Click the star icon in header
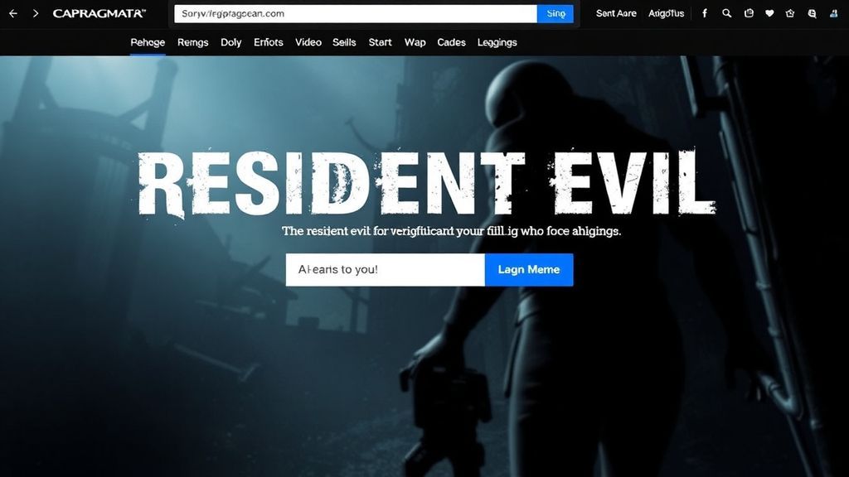 click(790, 13)
